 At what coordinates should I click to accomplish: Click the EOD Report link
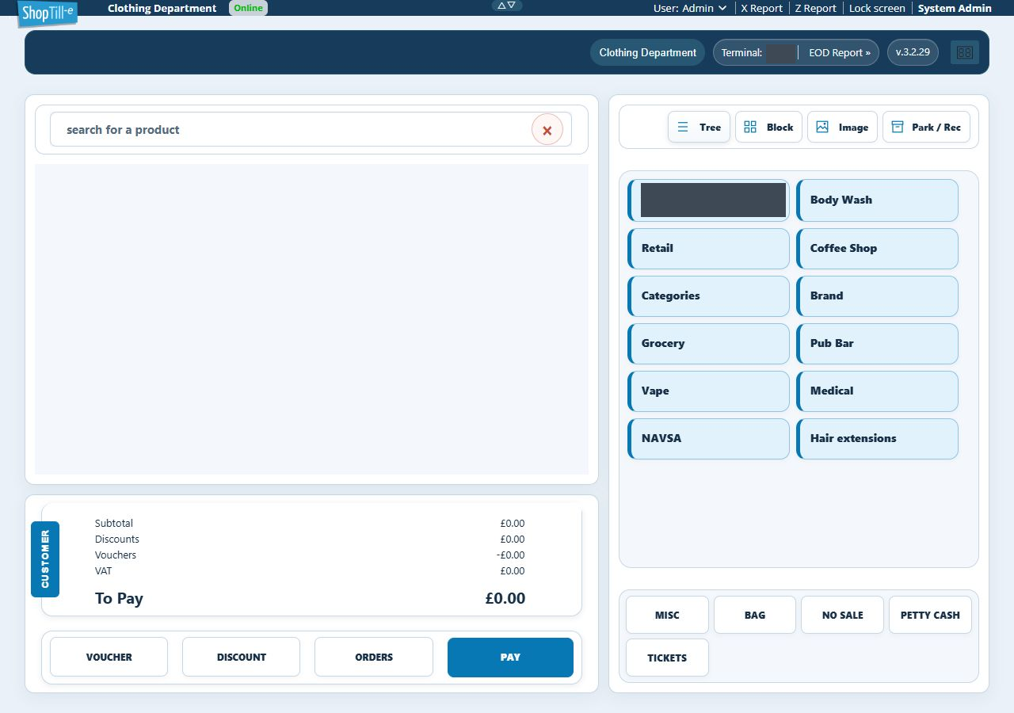point(840,52)
